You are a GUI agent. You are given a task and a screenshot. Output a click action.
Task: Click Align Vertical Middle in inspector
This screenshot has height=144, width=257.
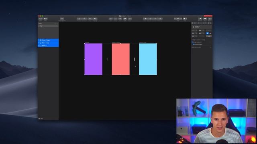[208, 23]
